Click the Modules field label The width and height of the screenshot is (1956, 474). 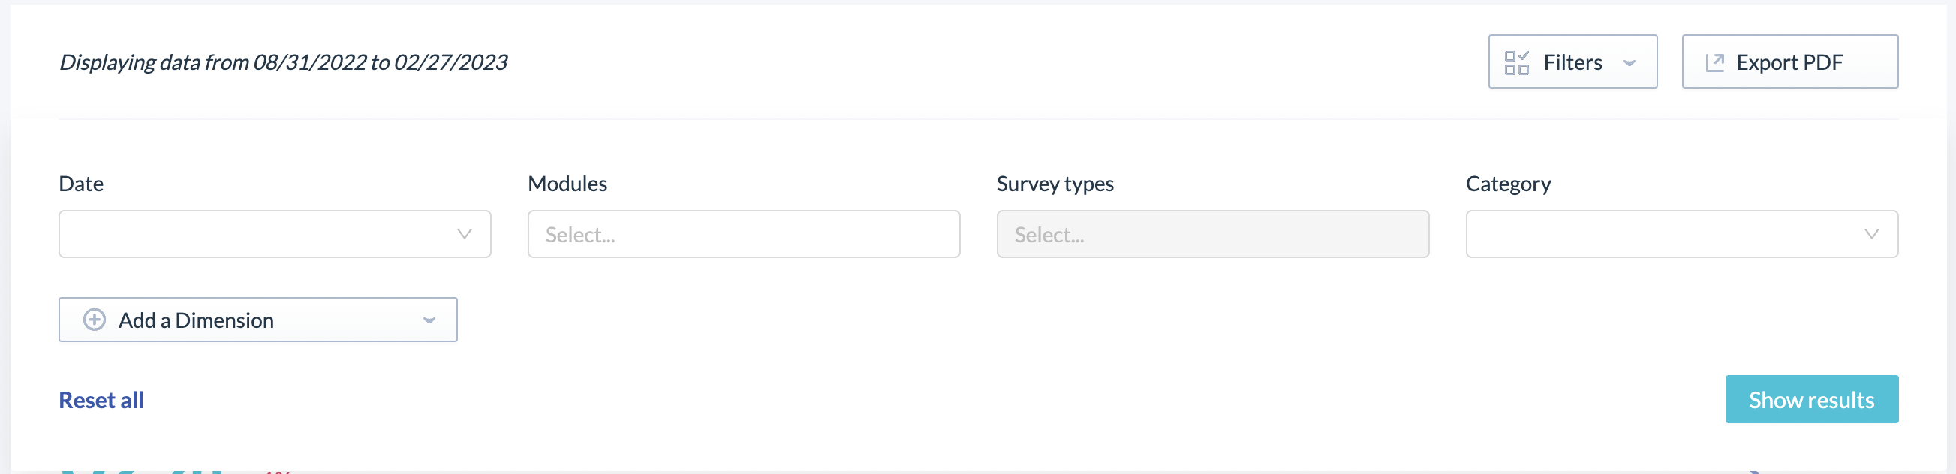click(567, 184)
